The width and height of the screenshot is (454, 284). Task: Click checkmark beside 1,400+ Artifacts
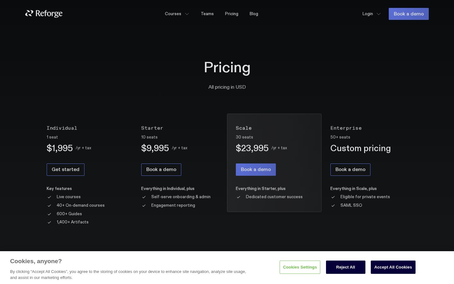pos(49,222)
